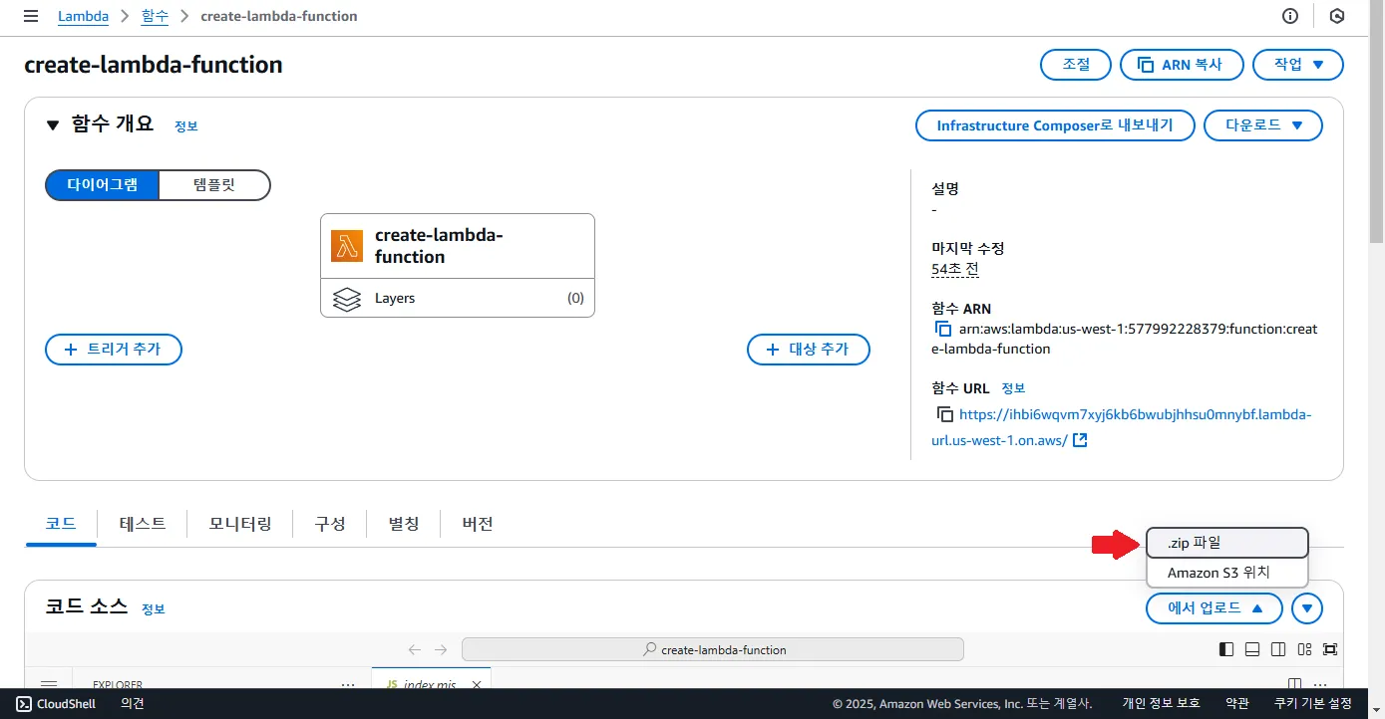
Task: Export to Infrastructure Composer
Action: [1055, 125]
